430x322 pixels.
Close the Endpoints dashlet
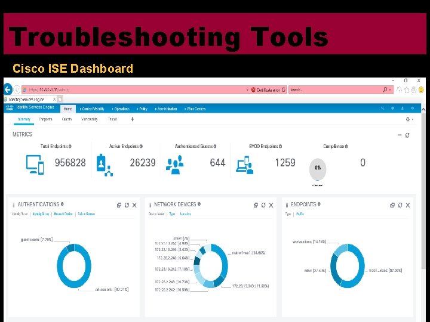pos(408,205)
